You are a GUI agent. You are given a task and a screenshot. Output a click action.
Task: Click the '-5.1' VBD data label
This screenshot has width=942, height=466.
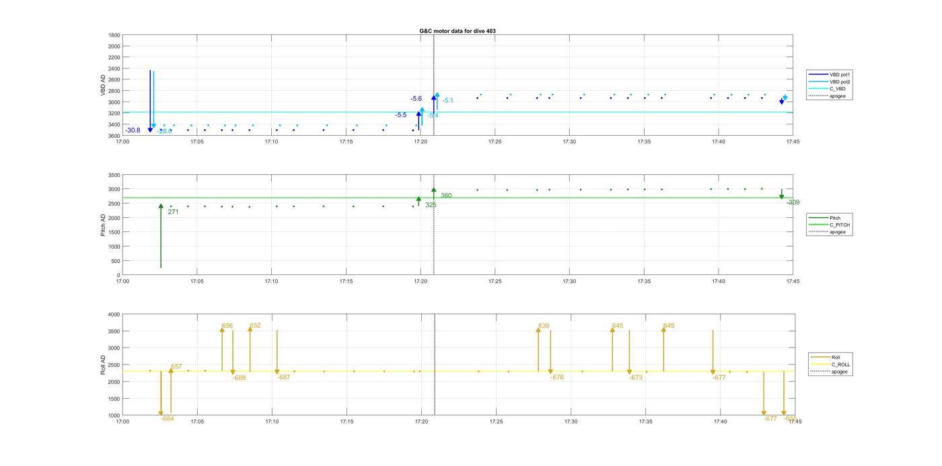447,101
